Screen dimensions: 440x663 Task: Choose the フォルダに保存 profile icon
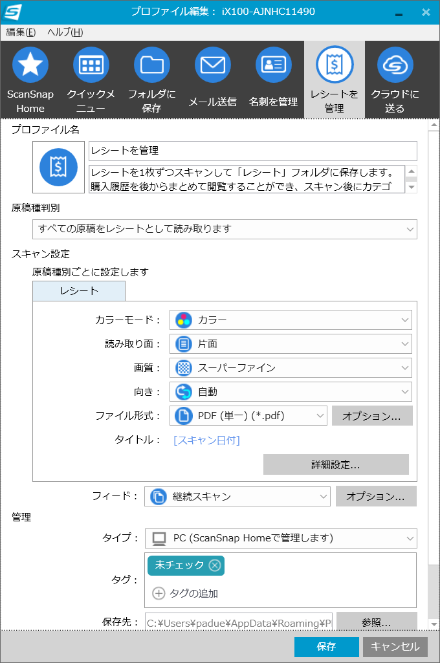point(152,80)
